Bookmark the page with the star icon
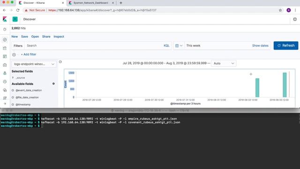The height and width of the screenshot is (169, 300). tap(280, 10)
